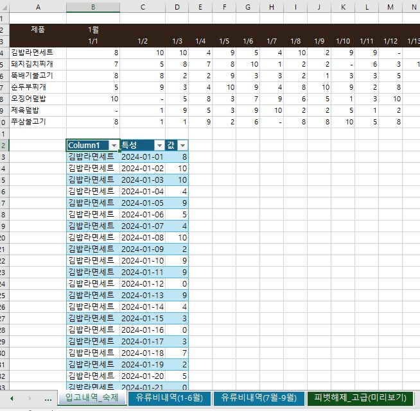Viewport: 420px width, 411px height.
Task: Select column A header
Action: click(38, 7)
